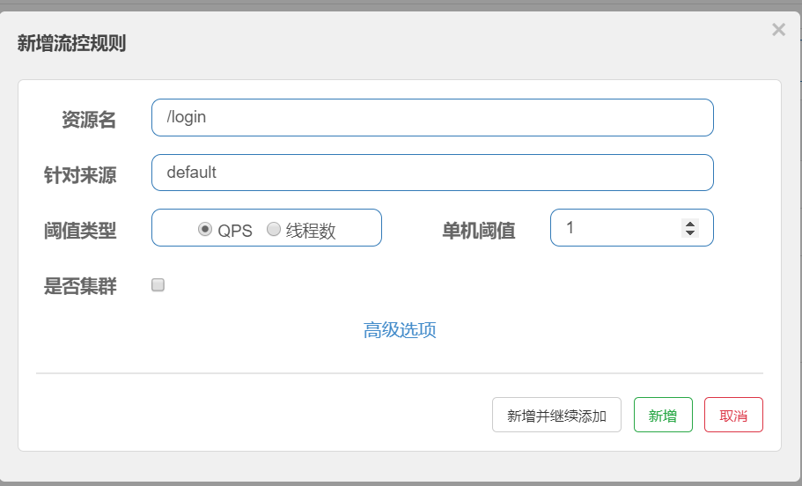Click the 新增并继续添加 button
This screenshot has width=802, height=486.
click(556, 415)
